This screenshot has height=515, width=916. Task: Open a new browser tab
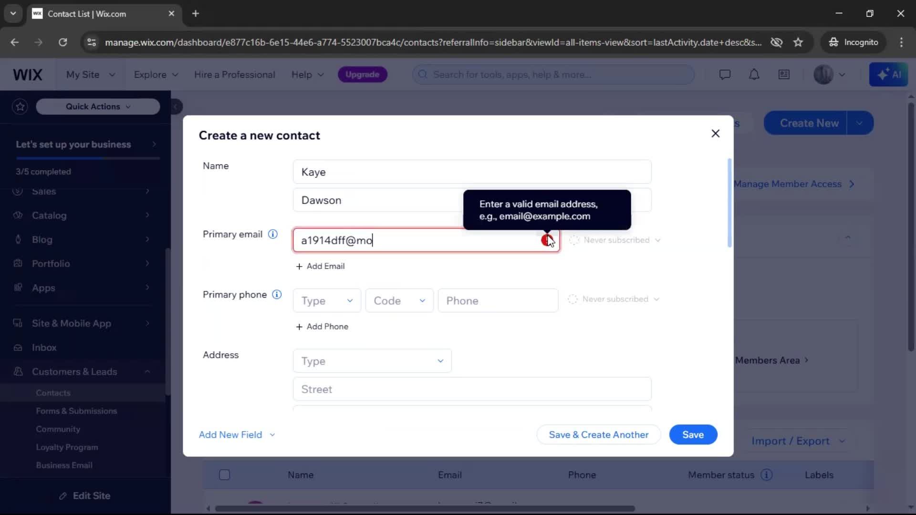point(196,14)
